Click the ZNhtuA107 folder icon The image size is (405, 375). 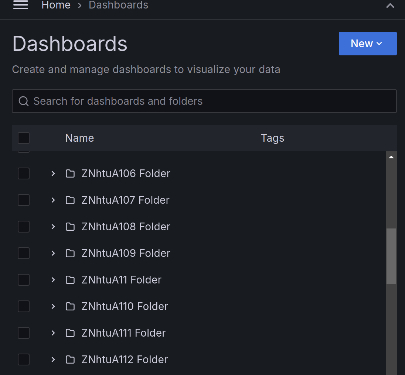click(x=70, y=200)
